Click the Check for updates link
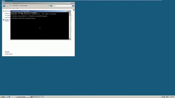This screenshot has width=175, height=98. 7,11
